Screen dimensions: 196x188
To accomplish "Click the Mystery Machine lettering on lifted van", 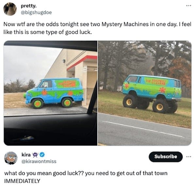I will 157,82.
